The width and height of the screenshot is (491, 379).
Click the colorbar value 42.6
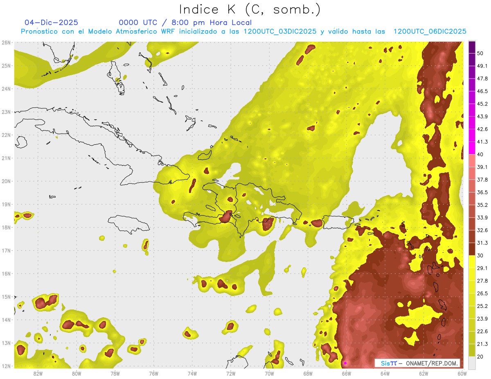click(482, 129)
